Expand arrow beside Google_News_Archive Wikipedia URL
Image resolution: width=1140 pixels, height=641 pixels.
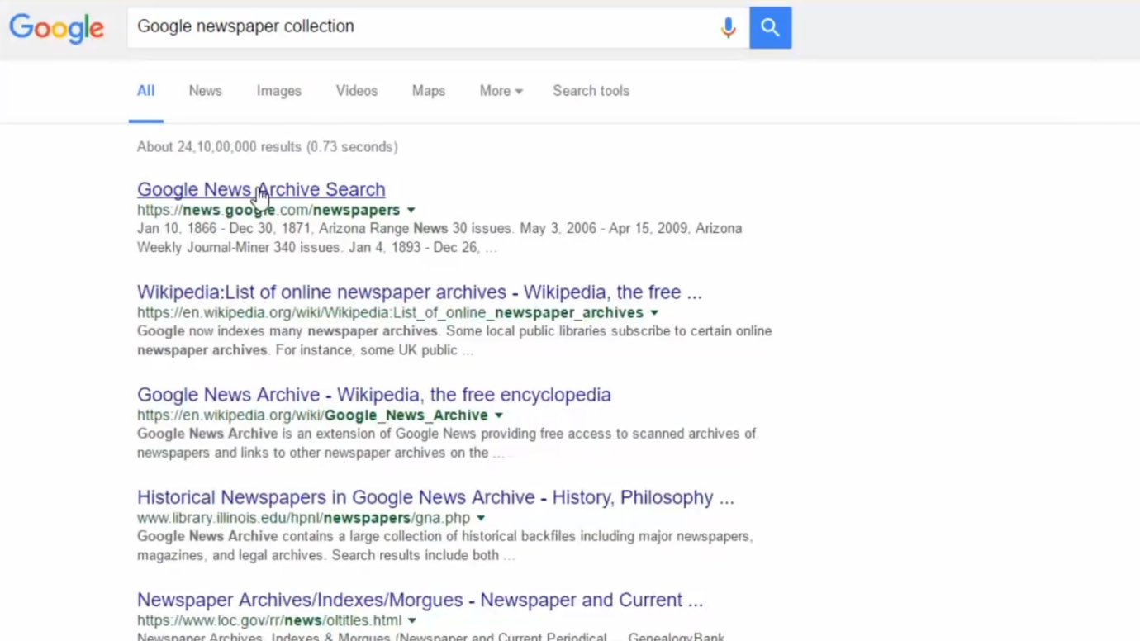(499, 415)
